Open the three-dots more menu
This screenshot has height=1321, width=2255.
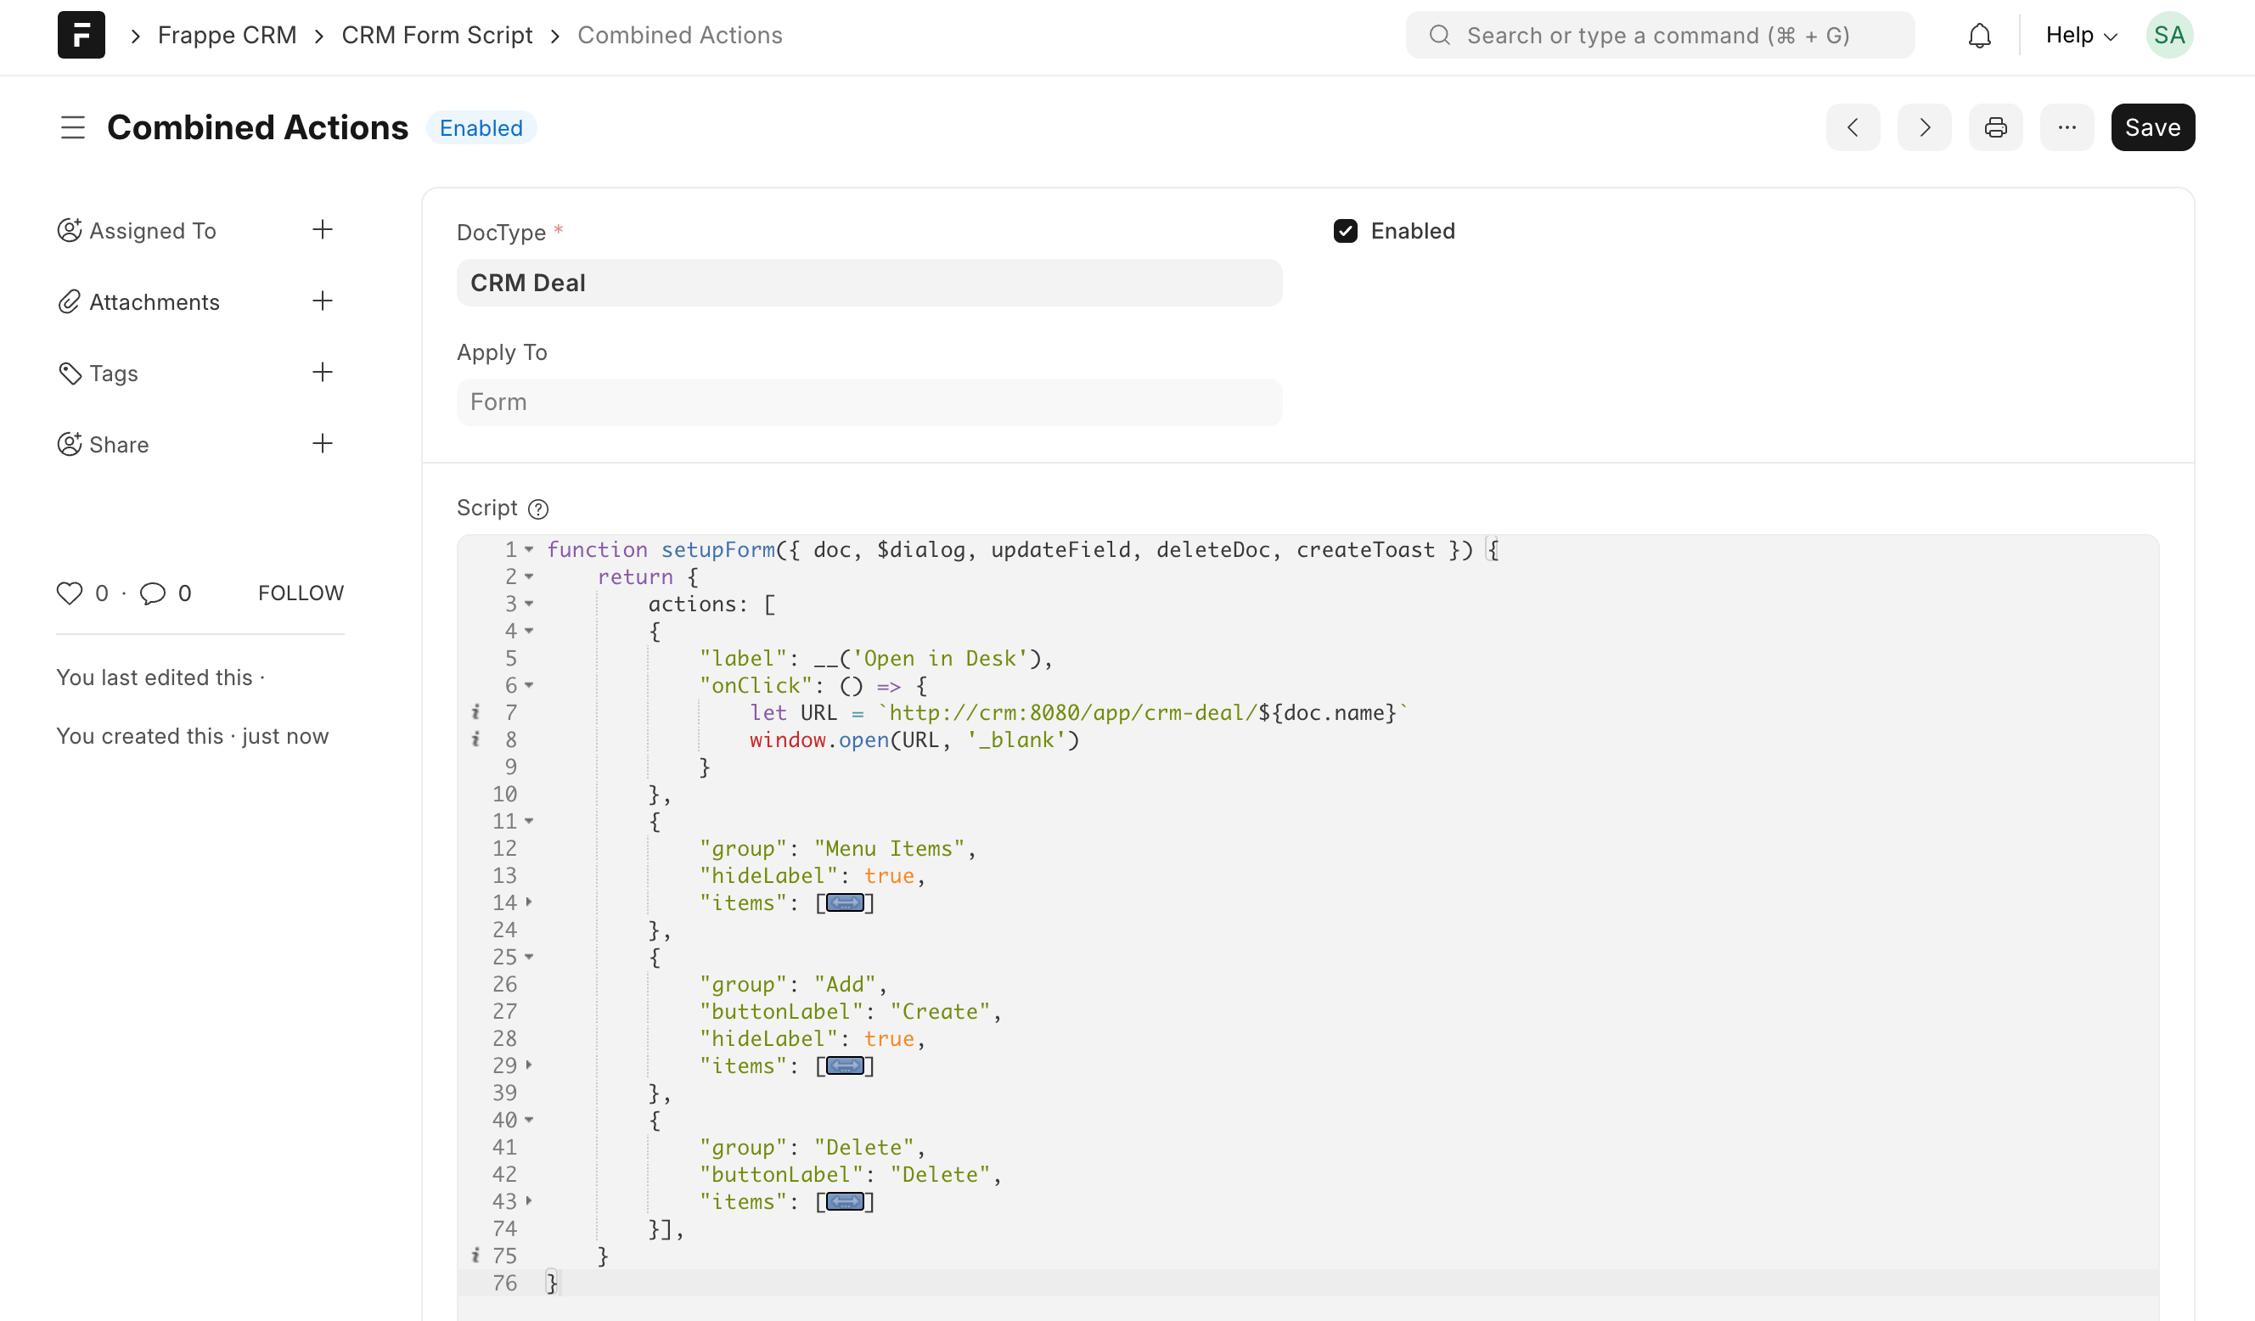[2067, 128]
